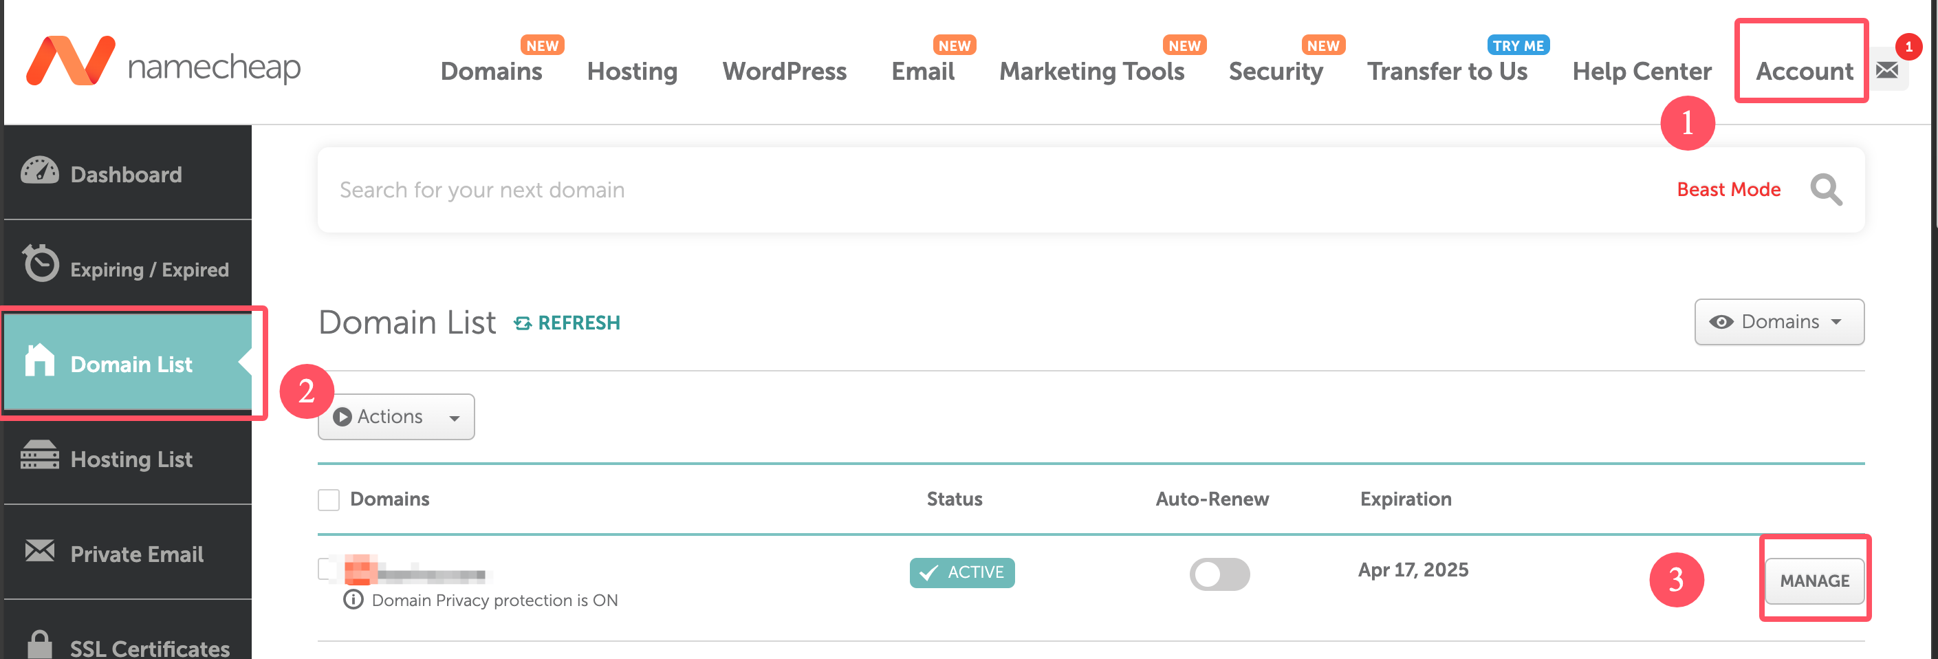
Task: Click the refresh arrows icon
Action: coord(522,323)
